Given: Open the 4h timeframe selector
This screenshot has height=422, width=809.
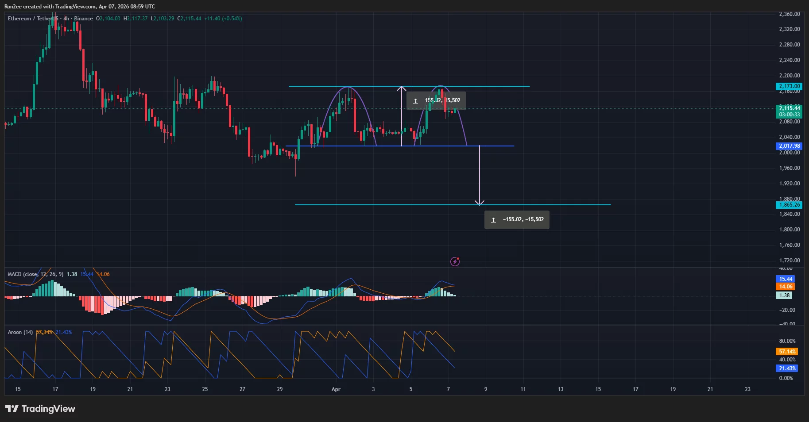Looking at the screenshot, I should (66, 19).
